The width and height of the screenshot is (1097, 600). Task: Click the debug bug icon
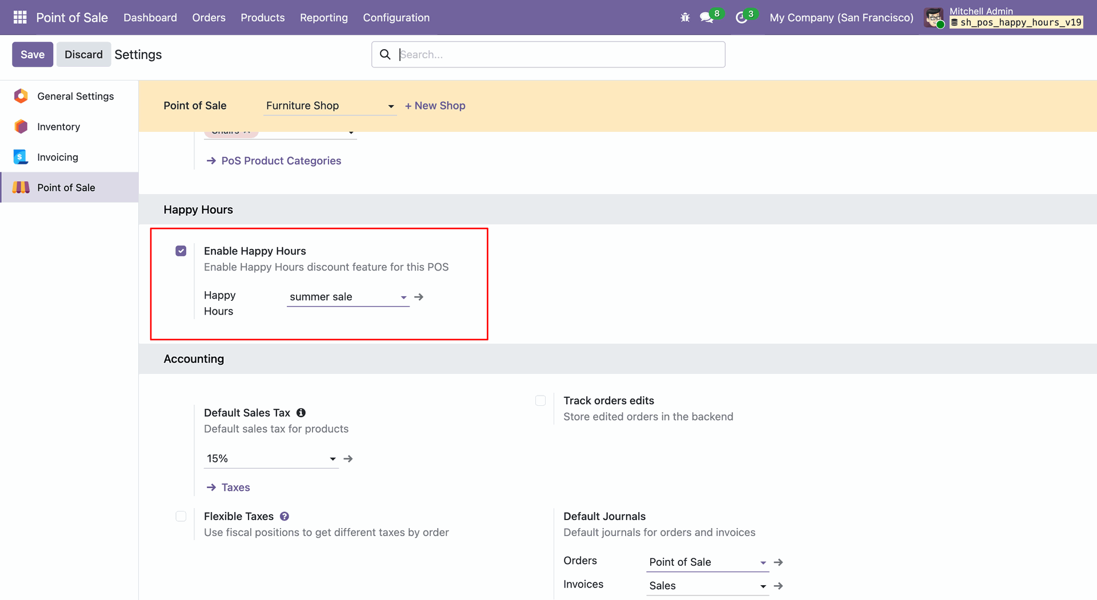click(x=685, y=18)
